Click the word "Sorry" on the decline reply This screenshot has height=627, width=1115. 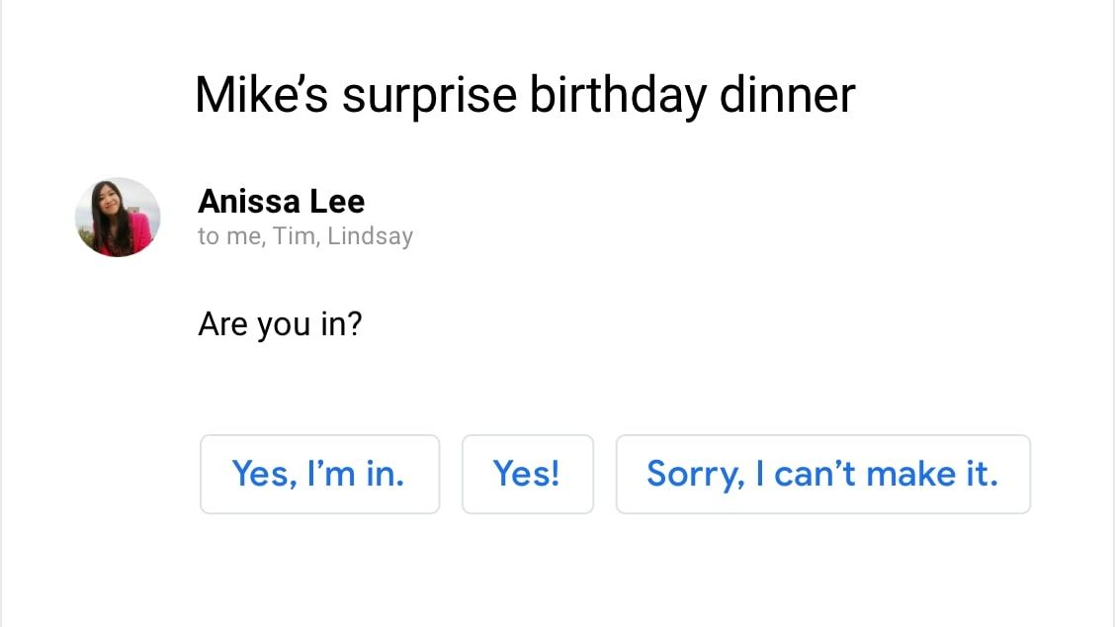pyautogui.click(x=692, y=475)
